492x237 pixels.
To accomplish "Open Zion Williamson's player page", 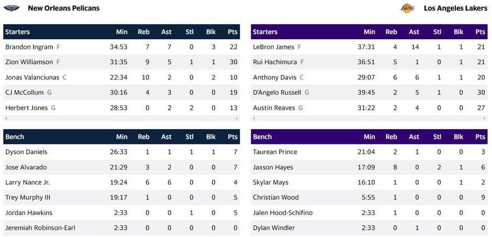I will tap(29, 62).
